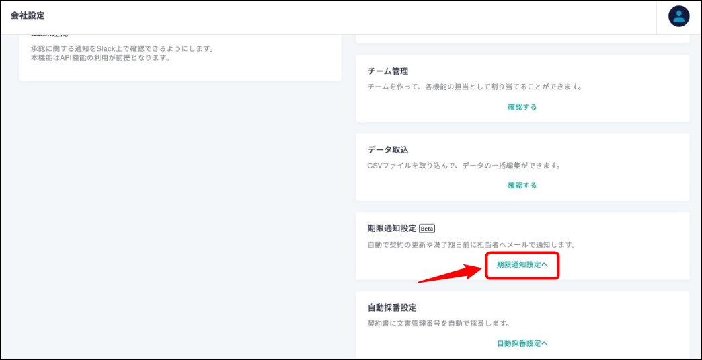Click the 会社設定 page title
This screenshot has height=360, width=702.
click(x=28, y=15)
